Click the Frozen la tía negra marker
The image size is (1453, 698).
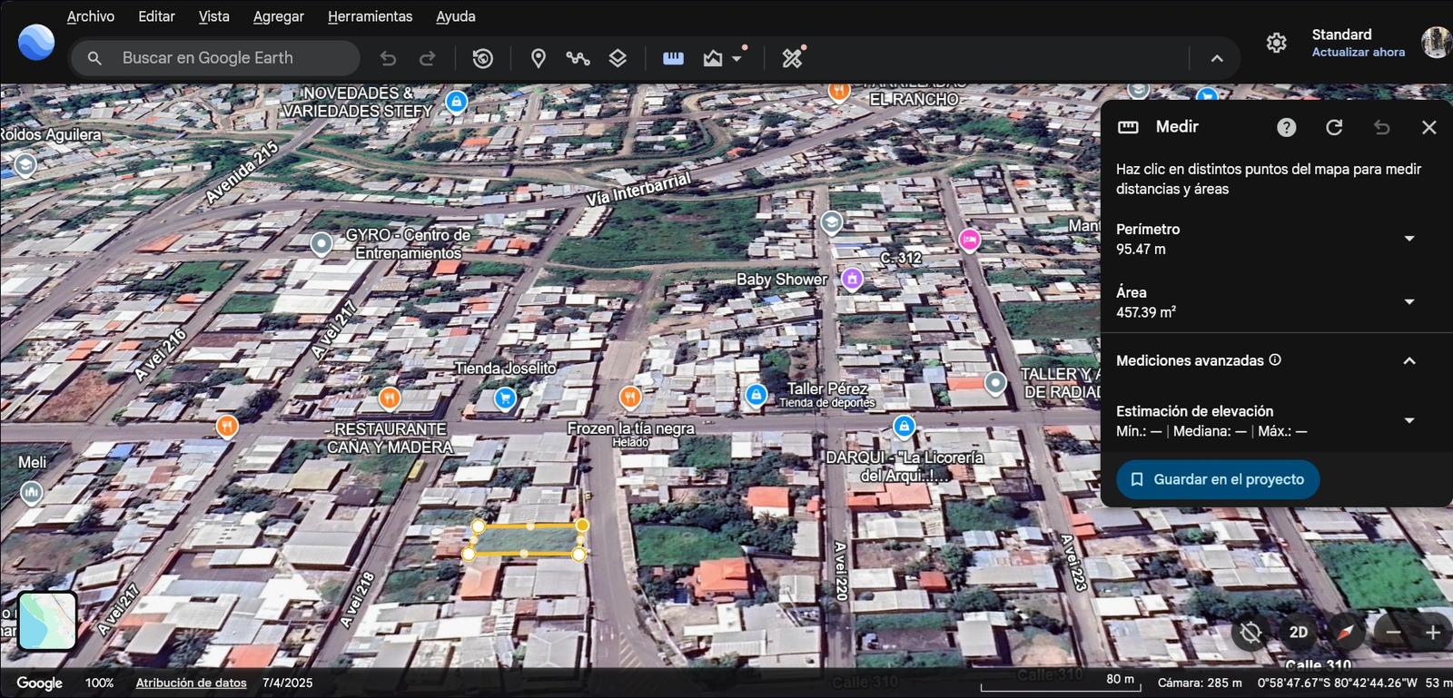coord(630,397)
